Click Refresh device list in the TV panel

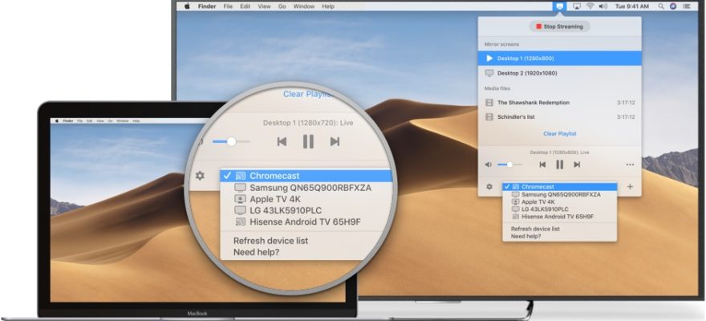535,229
